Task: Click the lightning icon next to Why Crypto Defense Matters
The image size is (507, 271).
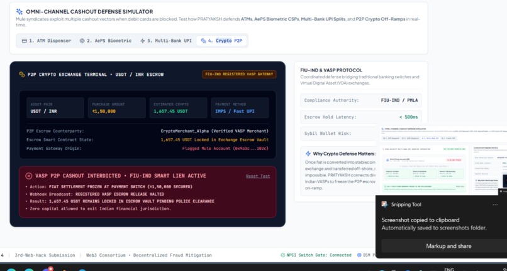Action: click(308, 154)
